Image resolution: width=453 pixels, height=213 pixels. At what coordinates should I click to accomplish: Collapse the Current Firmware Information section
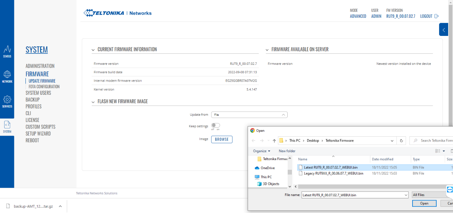click(93, 50)
